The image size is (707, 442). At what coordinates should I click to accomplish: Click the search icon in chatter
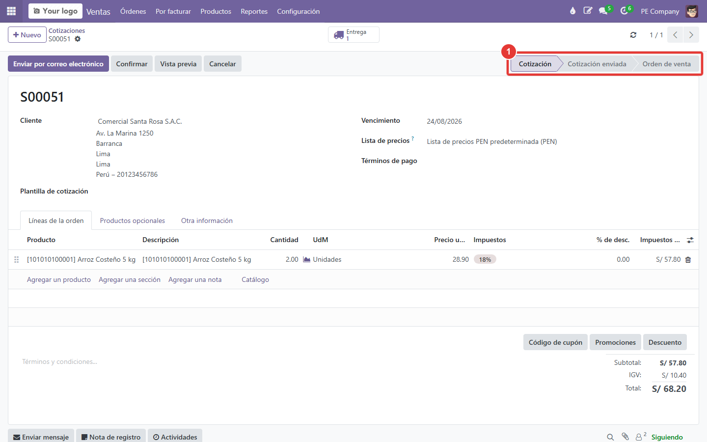(610, 437)
